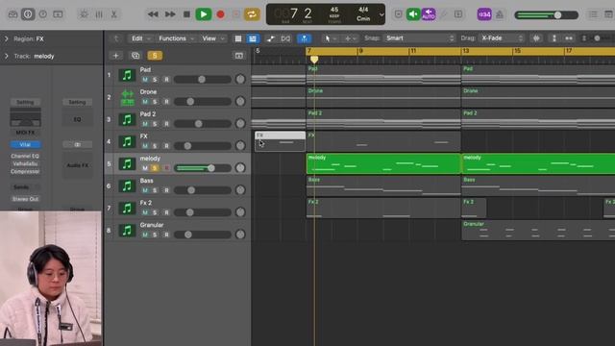Screen dimensions: 615x346
Task: Adjust the Pad track volume slider
Action: click(x=203, y=80)
